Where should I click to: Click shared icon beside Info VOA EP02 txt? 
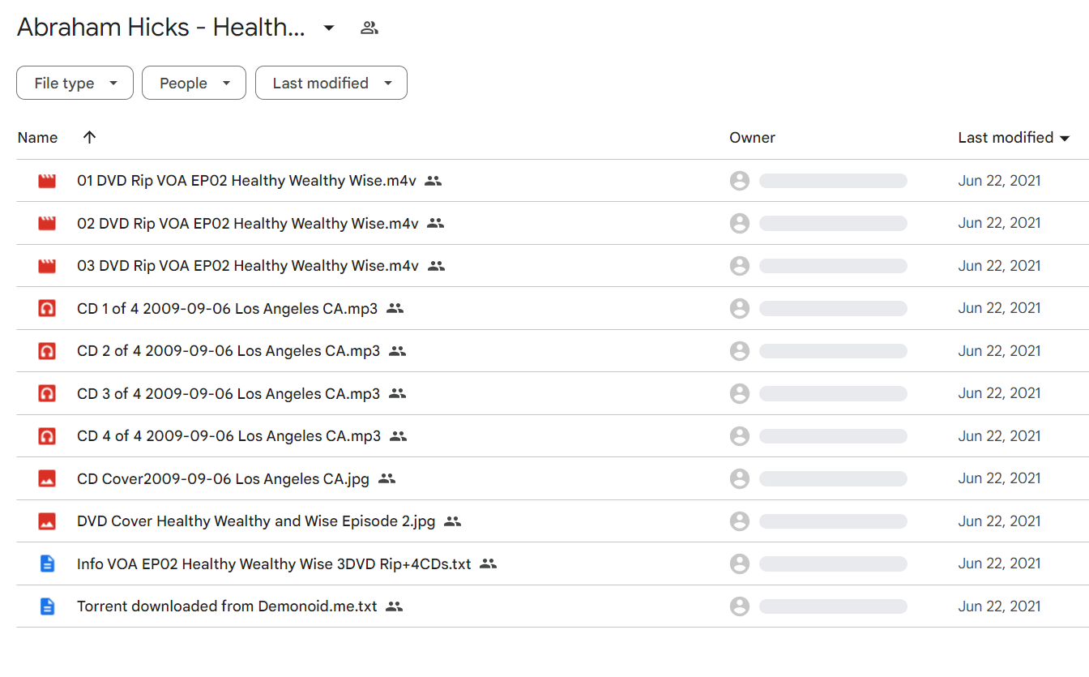click(x=488, y=563)
